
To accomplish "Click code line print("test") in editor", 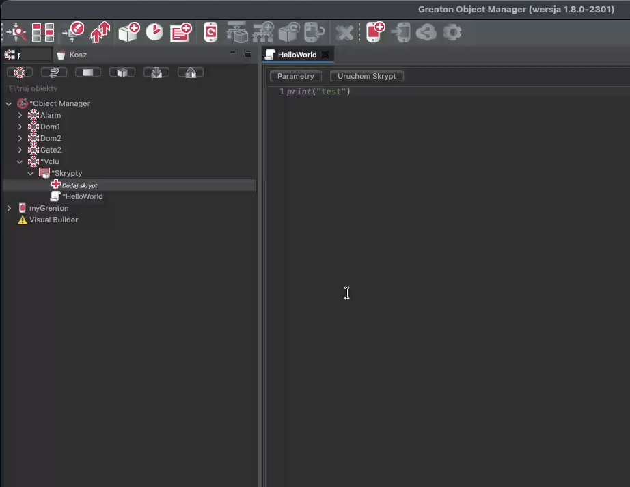I will [x=318, y=92].
